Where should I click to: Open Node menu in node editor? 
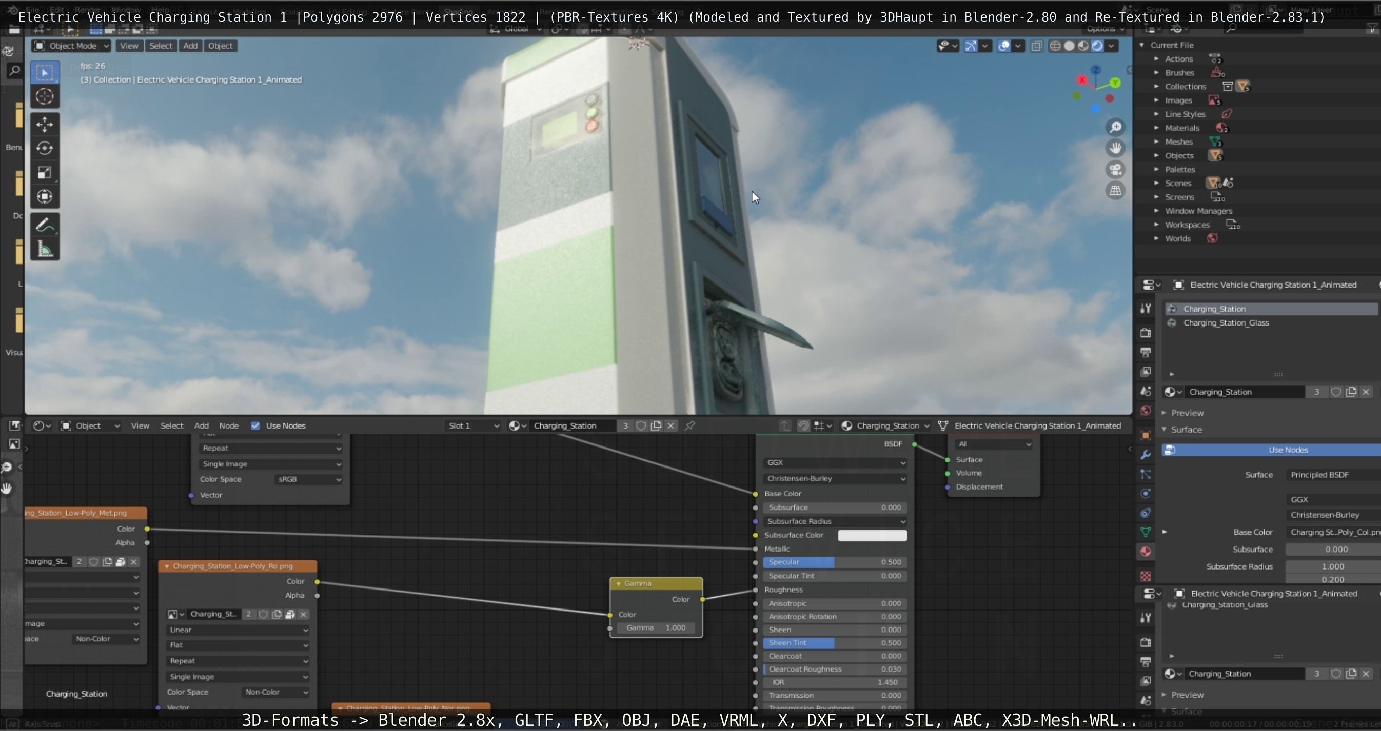click(x=229, y=426)
